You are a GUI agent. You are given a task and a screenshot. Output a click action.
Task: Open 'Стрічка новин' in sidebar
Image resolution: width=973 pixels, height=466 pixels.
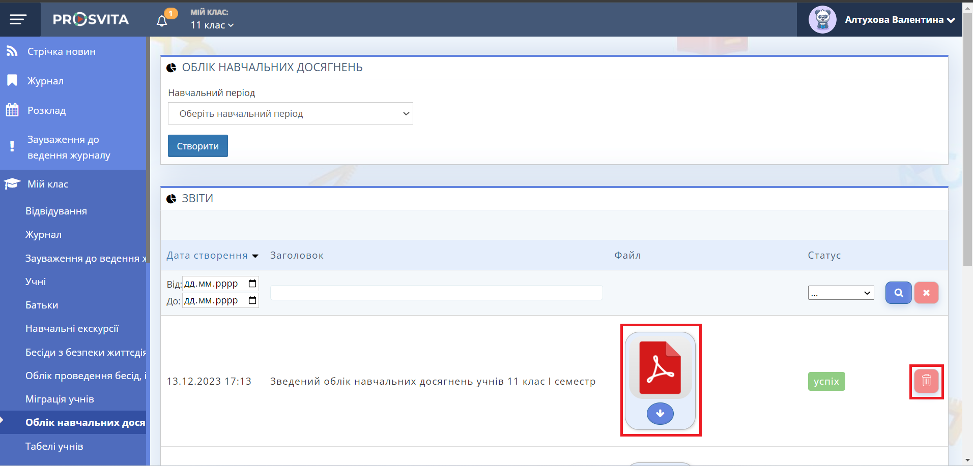[x=61, y=51]
